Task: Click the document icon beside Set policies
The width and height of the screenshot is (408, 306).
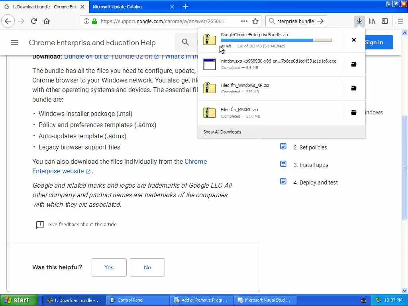Action: click(x=283, y=147)
